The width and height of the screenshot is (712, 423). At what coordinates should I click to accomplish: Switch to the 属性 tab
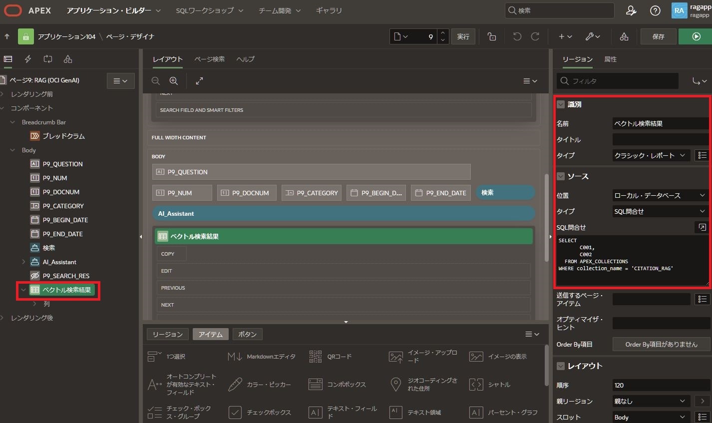point(610,59)
